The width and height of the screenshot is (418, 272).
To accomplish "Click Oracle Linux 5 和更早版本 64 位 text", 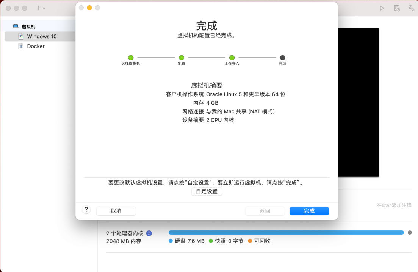I will tap(246, 94).
